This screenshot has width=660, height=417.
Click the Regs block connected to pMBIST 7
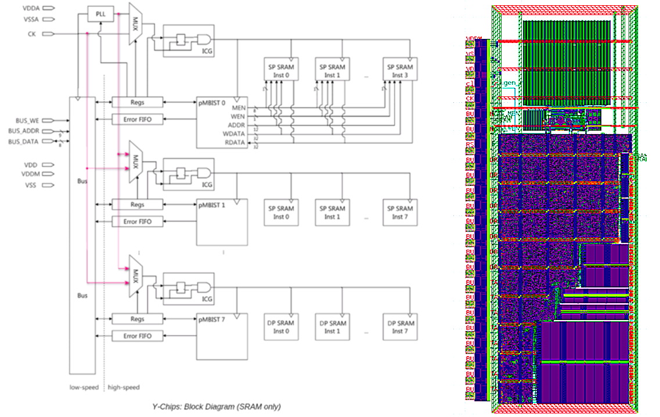(137, 319)
